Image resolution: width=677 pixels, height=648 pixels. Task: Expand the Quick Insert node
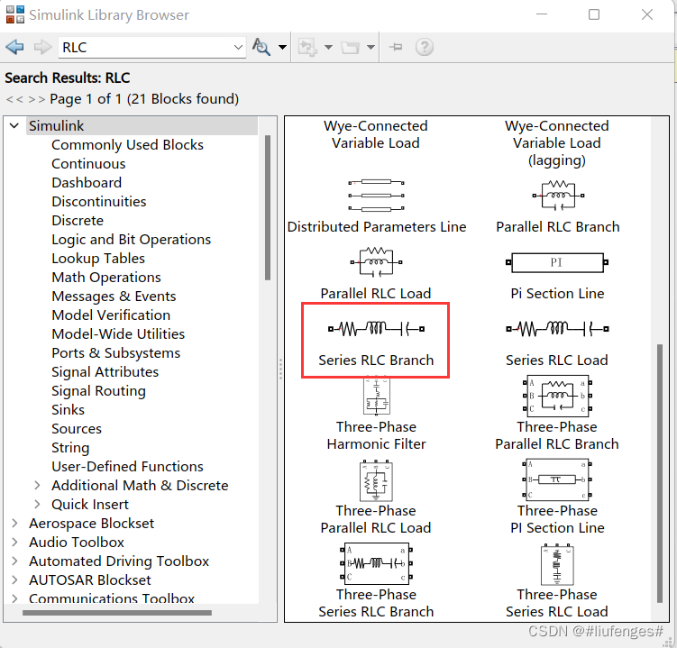point(38,504)
